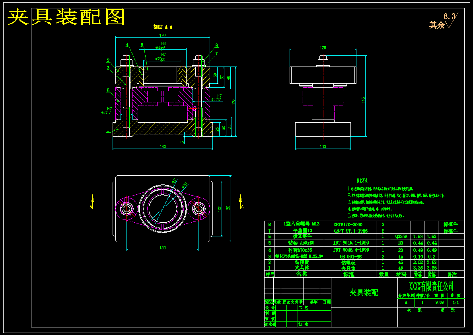The height and width of the screenshot is (335, 473).
Task: Click the part name 衬套A70x35
Action: point(300,250)
